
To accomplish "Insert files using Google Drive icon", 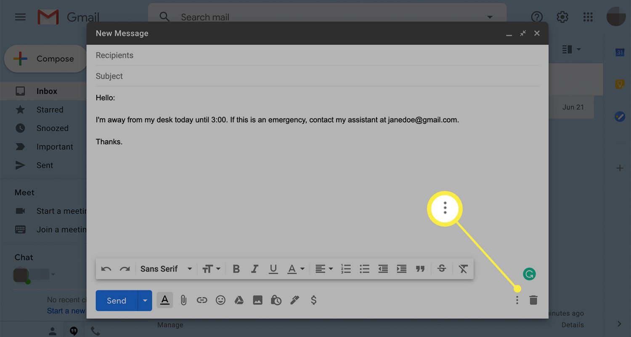I will click(x=239, y=300).
